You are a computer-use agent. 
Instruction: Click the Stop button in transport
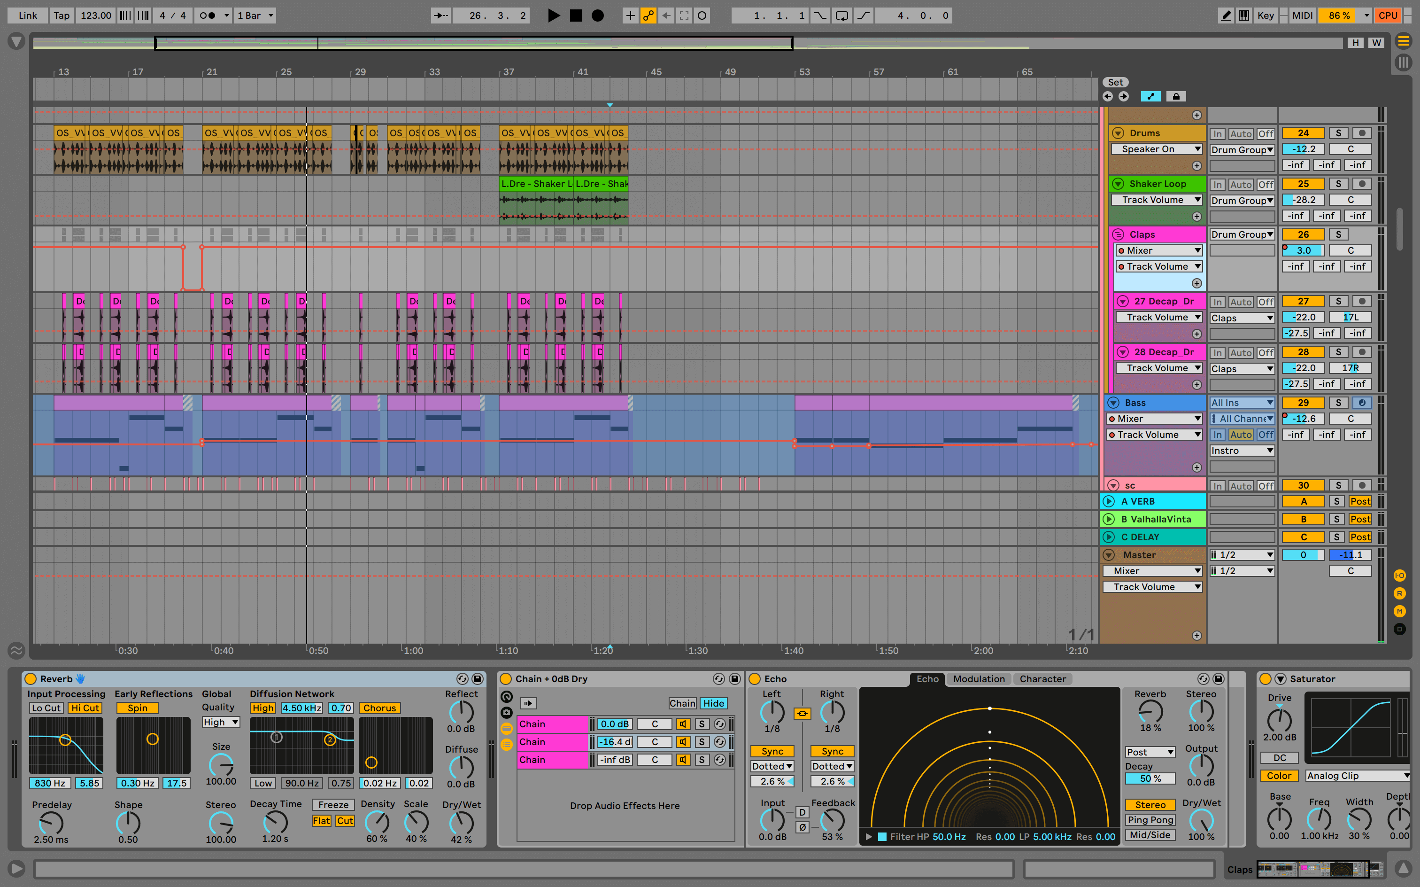point(576,16)
